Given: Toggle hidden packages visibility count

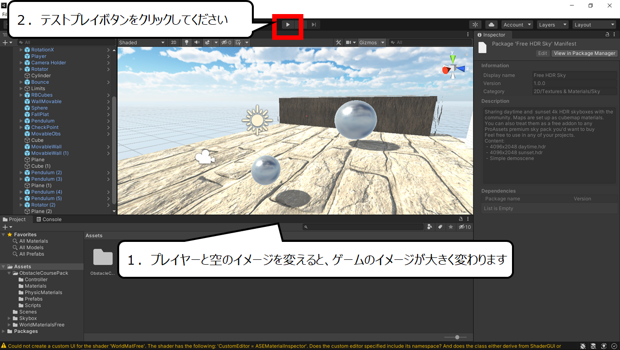Looking at the screenshot, I should [465, 227].
